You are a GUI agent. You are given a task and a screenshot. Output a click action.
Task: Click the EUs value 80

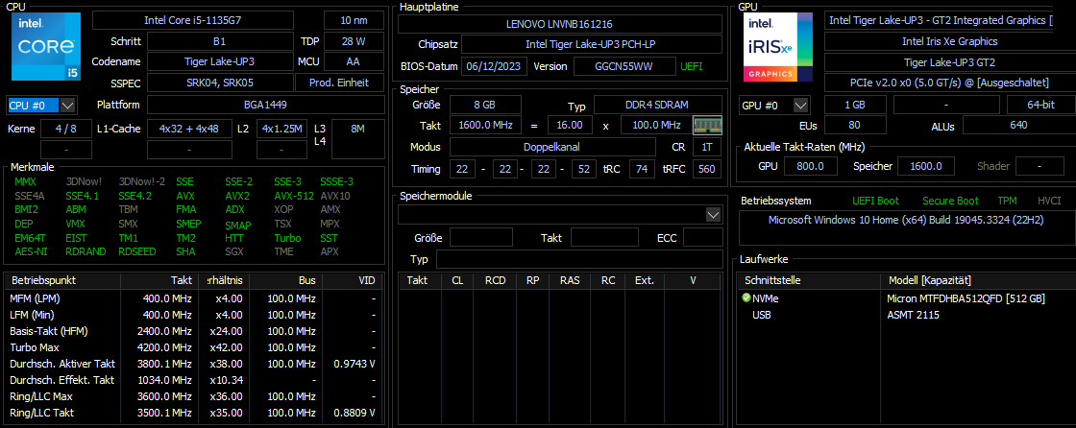pos(854,126)
